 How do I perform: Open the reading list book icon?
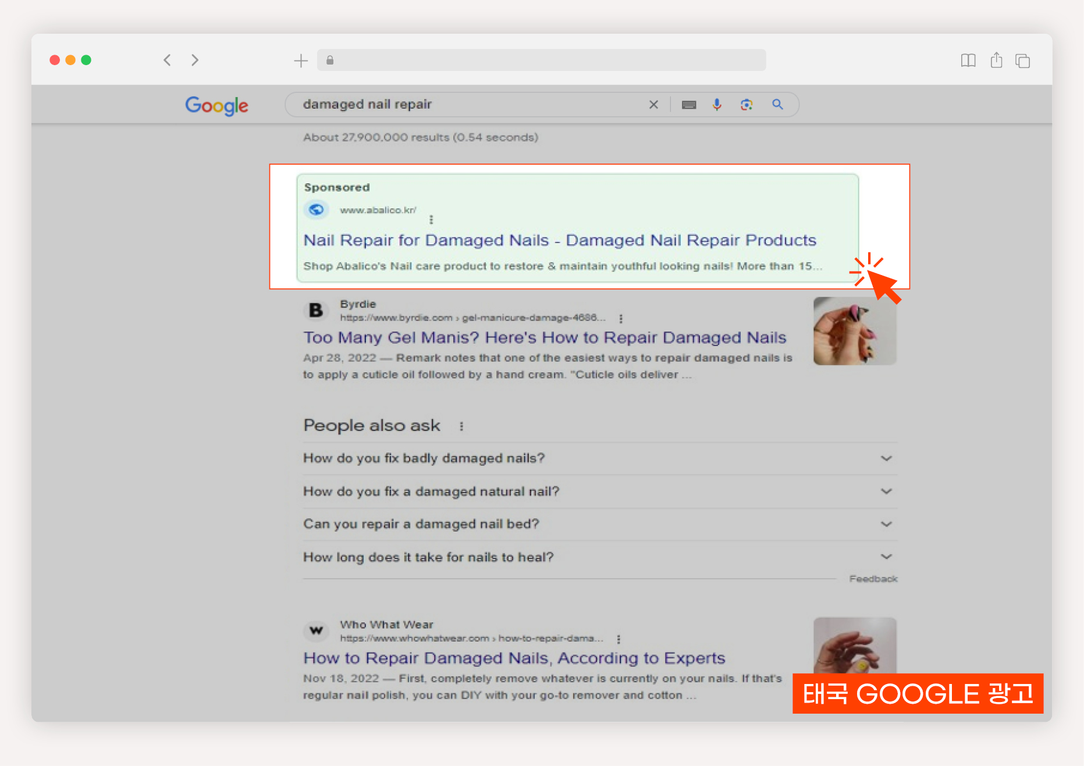point(968,60)
